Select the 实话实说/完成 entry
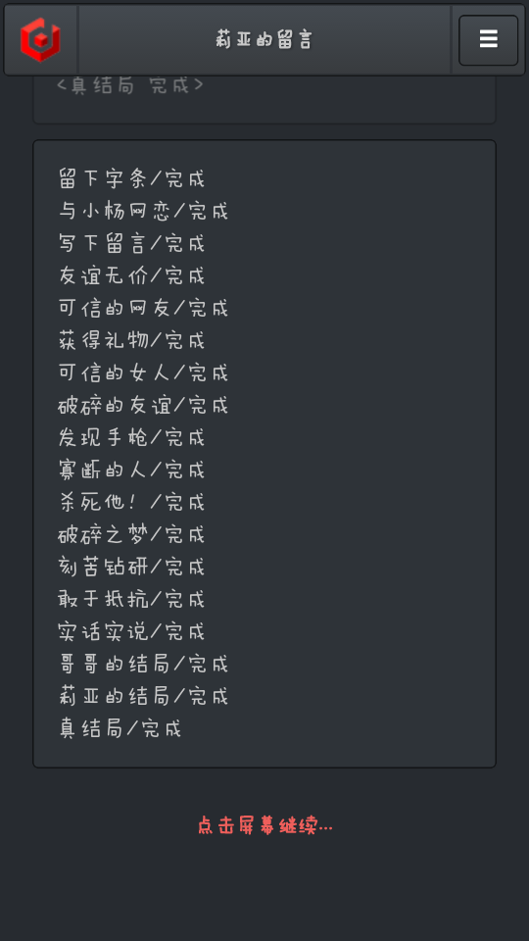The height and width of the screenshot is (941, 529). [131, 632]
